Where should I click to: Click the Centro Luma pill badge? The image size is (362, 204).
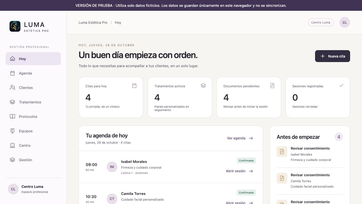[x=321, y=22]
